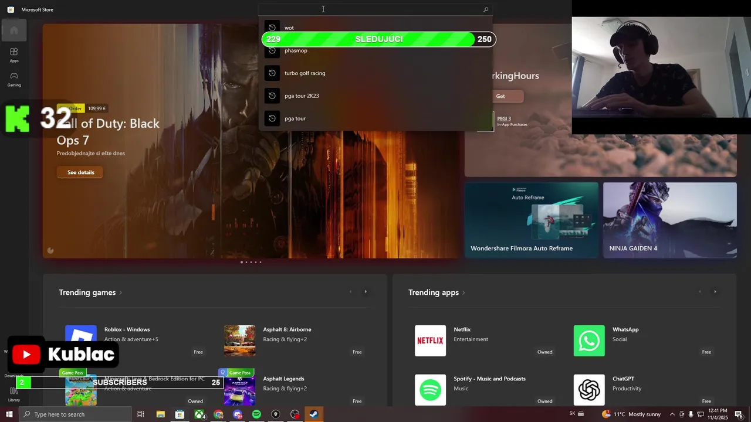Click See details for Call of Duty
Image resolution: width=751 pixels, height=422 pixels.
[80, 172]
